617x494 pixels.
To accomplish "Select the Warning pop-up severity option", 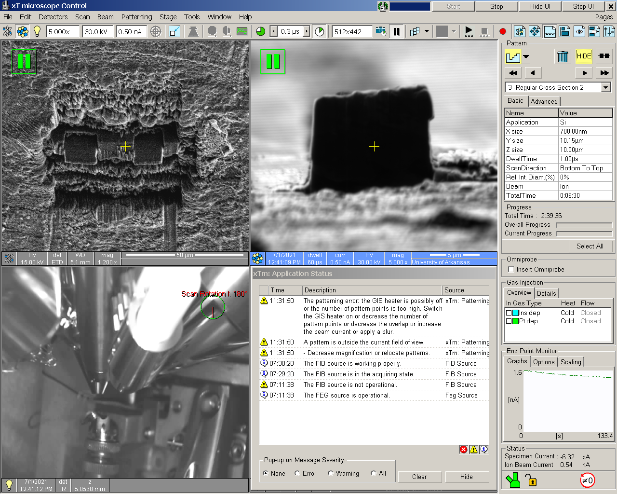I will click(331, 474).
